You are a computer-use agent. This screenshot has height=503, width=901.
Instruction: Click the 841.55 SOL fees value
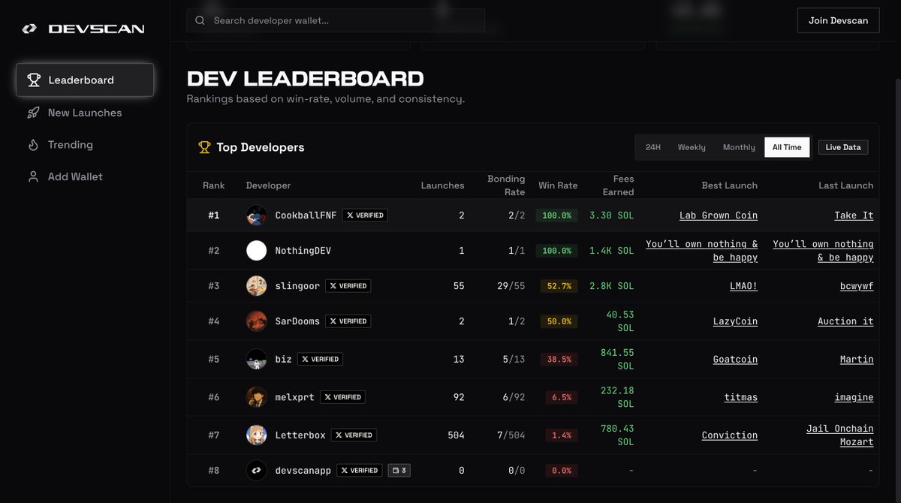tap(617, 359)
